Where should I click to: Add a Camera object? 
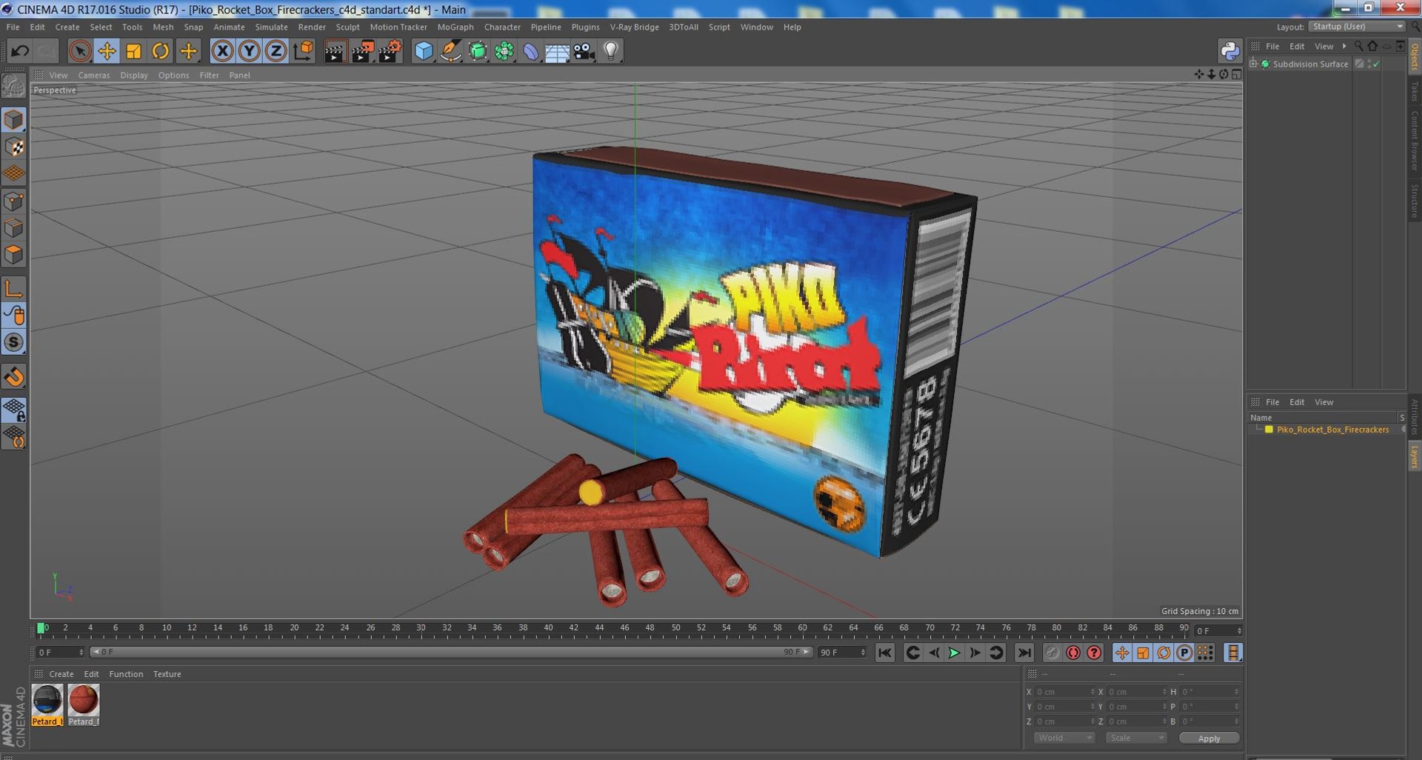pos(584,51)
